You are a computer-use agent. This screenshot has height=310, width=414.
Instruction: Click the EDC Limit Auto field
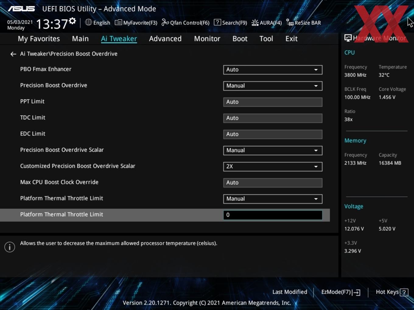point(273,134)
